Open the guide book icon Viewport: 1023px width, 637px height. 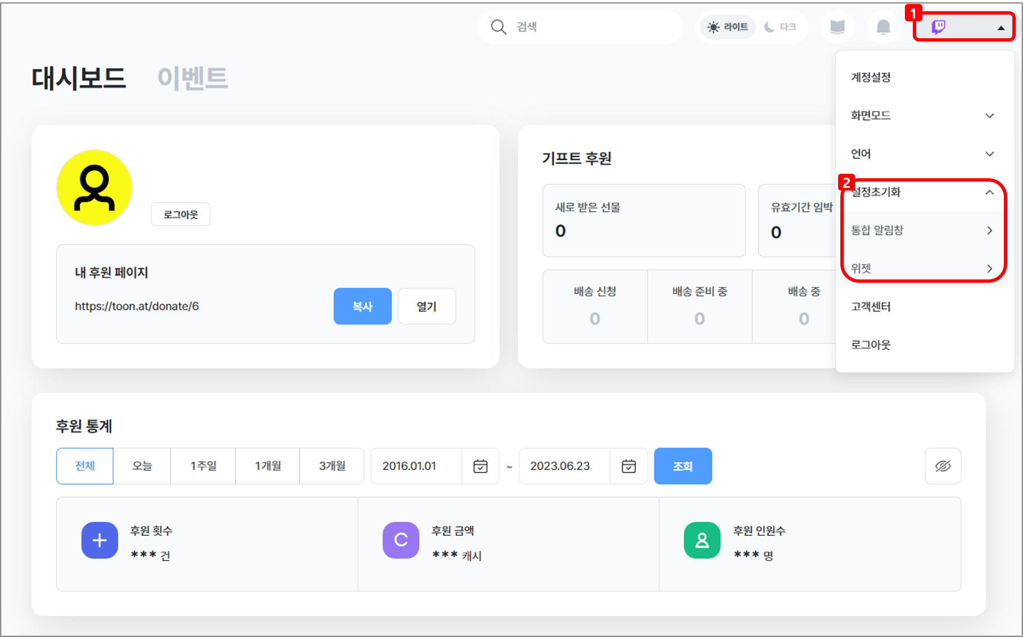[x=838, y=26]
